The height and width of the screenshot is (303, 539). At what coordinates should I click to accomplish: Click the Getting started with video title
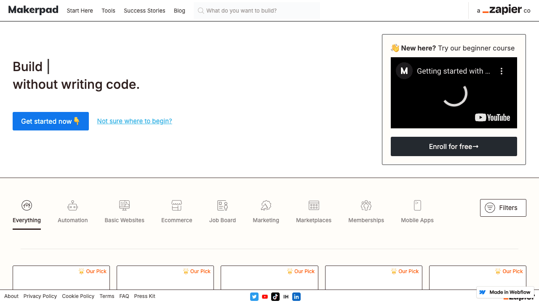[x=454, y=71]
